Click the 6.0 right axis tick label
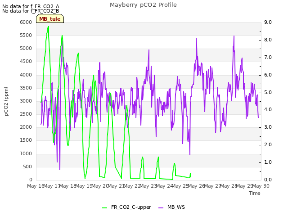Screen dimensions: 288x216 (x=268, y=75)
